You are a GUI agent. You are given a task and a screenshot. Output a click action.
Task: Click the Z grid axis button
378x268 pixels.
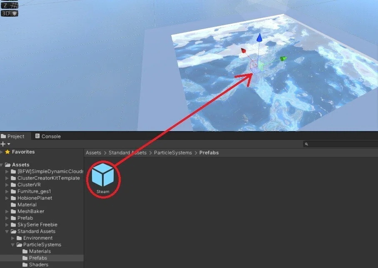[x=10, y=5]
